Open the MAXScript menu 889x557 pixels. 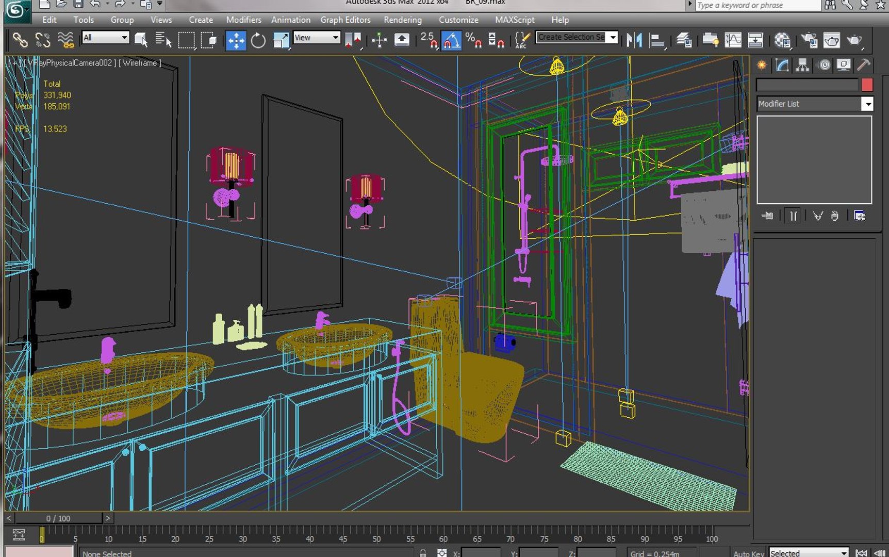click(x=515, y=20)
